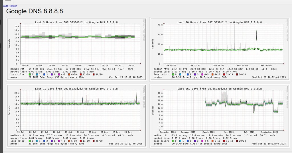Click red 11-19 swatch in 10 Days graph

point(81,141)
